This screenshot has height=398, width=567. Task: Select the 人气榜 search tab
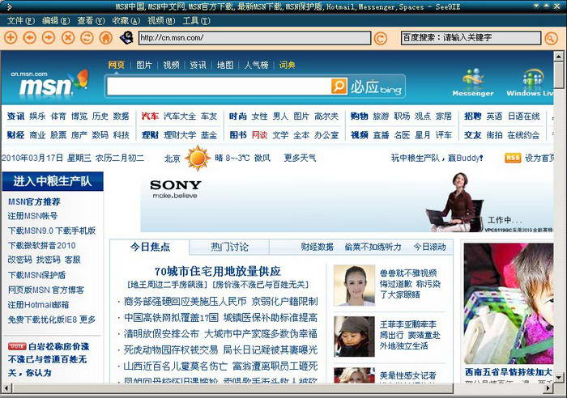[x=256, y=65]
